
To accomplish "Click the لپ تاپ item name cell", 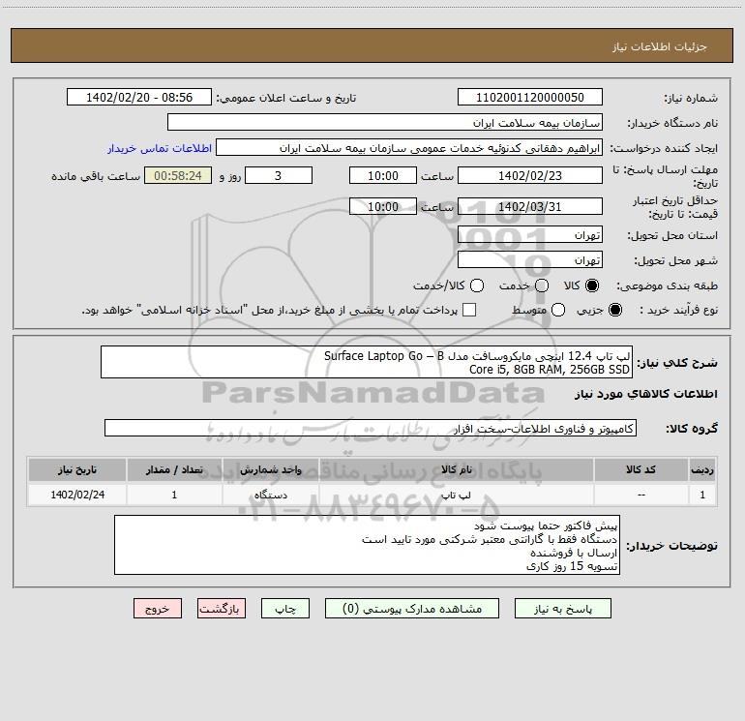I will 456,495.
